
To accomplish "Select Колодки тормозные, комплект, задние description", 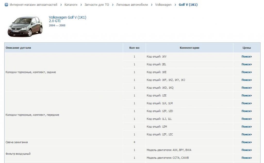I will click(31, 72).
